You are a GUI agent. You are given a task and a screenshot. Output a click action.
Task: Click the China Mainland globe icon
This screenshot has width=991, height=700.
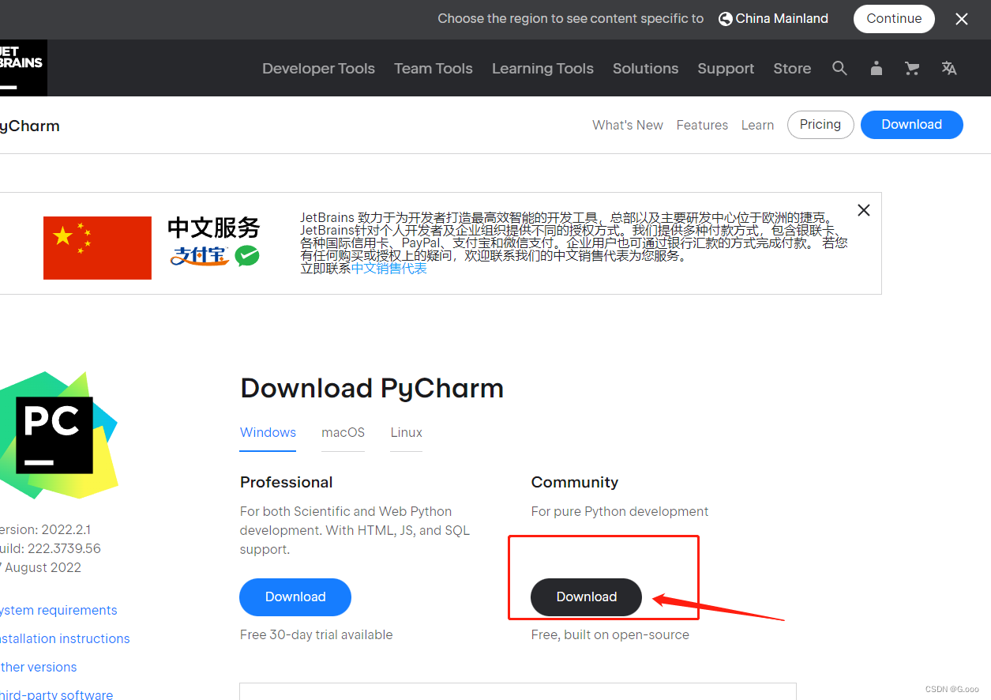click(x=724, y=18)
